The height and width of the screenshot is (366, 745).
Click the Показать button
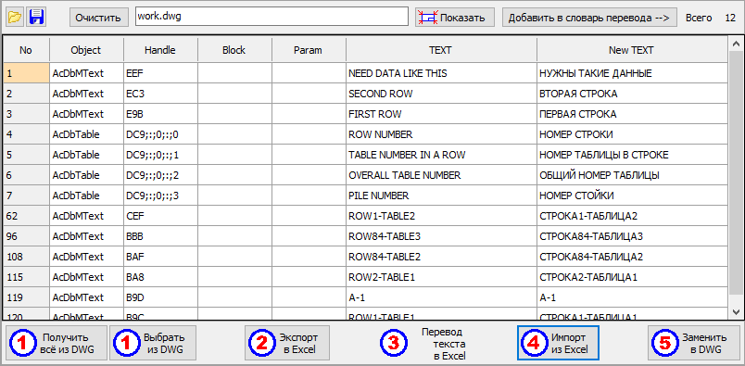pyautogui.click(x=455, y=18)
